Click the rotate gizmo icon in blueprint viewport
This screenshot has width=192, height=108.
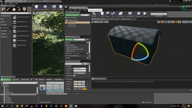[x=161, y=22]
